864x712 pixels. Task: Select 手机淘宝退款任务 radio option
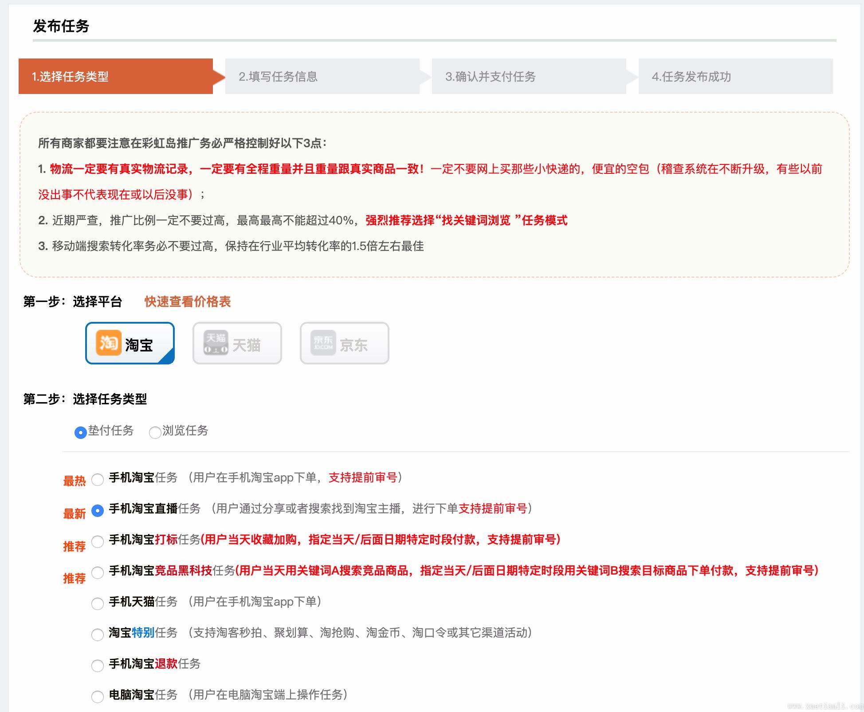(x=98, y=665)
